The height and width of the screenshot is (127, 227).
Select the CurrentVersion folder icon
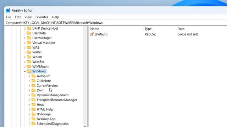tap(33, 85)
